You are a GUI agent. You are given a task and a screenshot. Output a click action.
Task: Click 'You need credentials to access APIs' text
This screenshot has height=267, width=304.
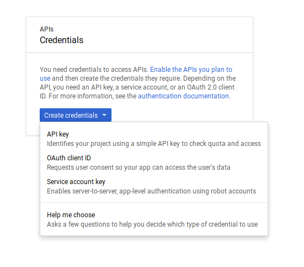click(x=94, y=69)
